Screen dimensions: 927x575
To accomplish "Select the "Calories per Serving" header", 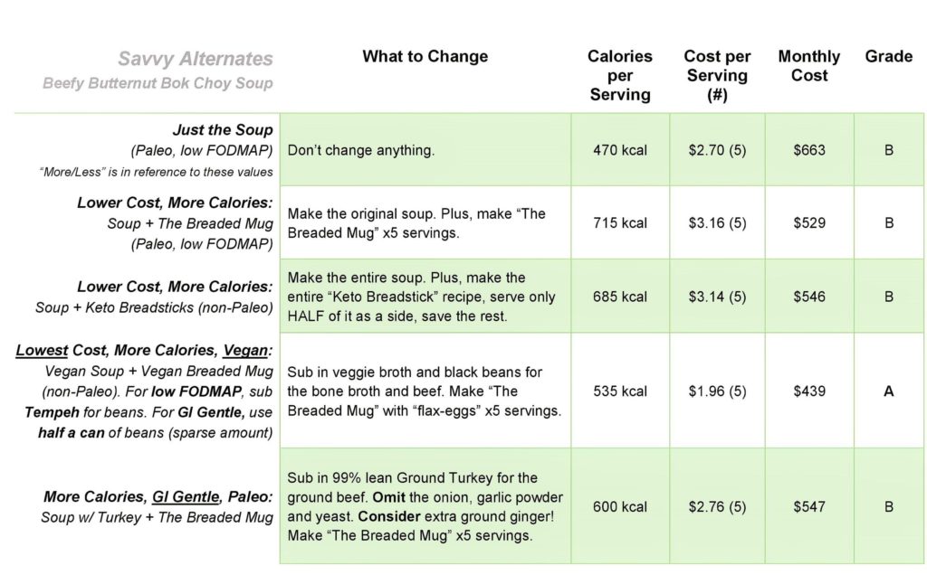I will click(620, 75).
